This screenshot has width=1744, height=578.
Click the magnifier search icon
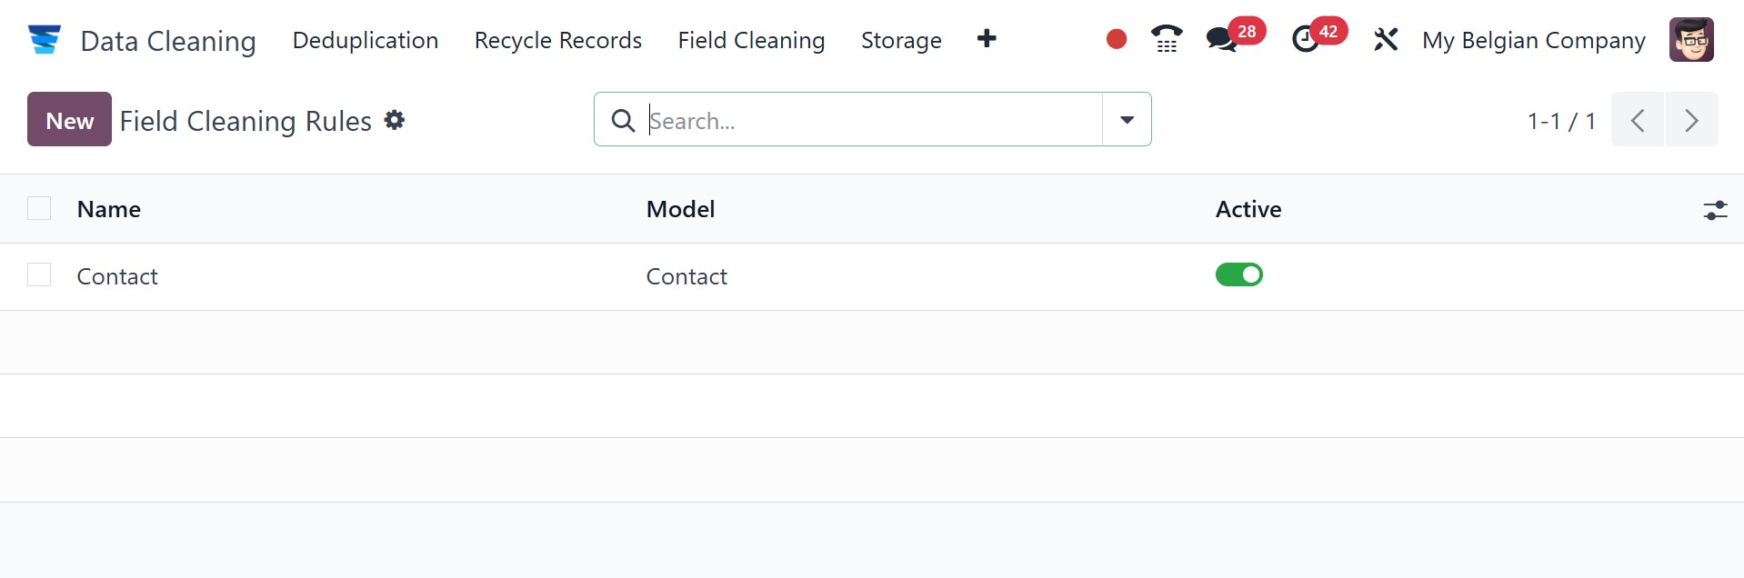click(623, 120)
